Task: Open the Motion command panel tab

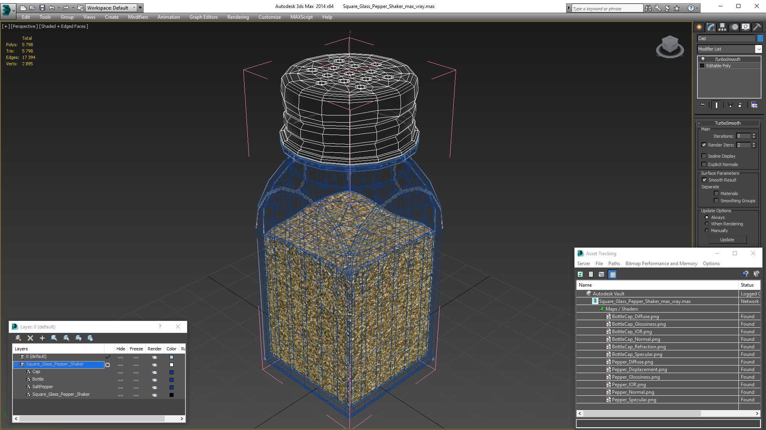Action: [x=734, y=27]
